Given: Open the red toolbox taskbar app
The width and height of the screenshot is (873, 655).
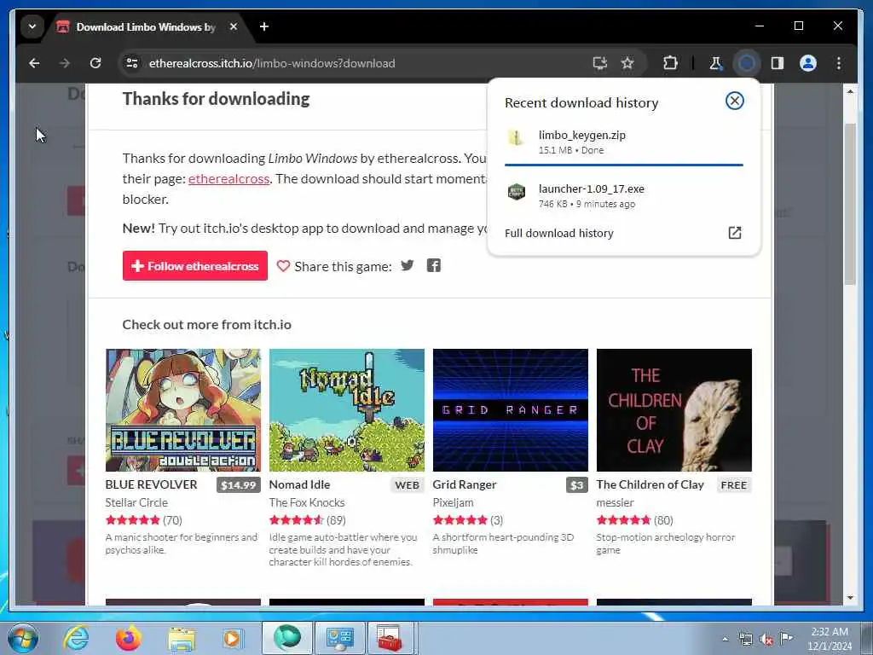Looking at the screenshot, I should (390, 638).
